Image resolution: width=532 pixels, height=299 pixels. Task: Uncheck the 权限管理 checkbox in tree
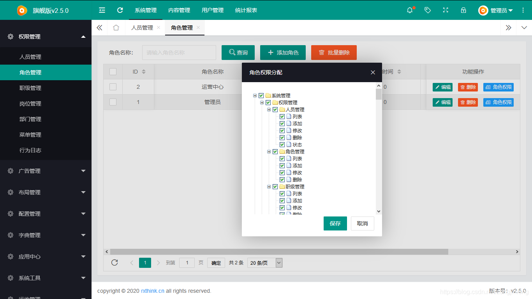[268, 103]
